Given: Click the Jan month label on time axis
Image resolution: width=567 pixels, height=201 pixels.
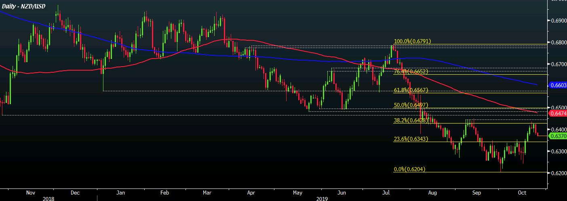Looking at the screenshot, I should pyautogui.click(x=120, y=193).
